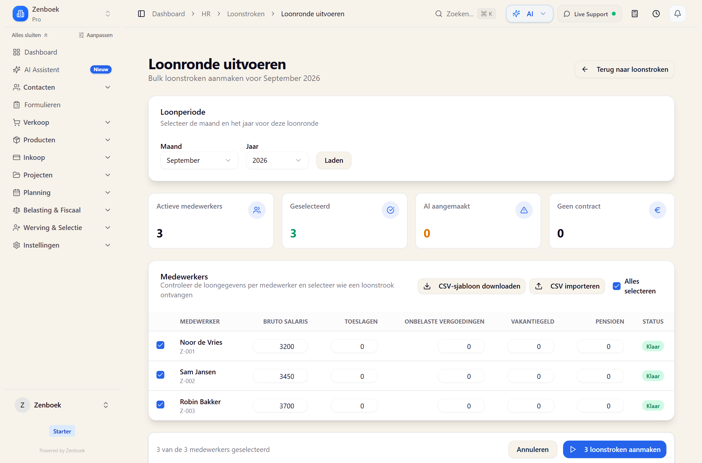Viewport: 702px width, 463px height.
Task: Click Alles sluiten in sidebar
Action: 30,35
